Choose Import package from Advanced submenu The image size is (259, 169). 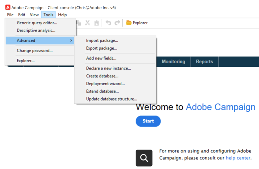(115, 40)
